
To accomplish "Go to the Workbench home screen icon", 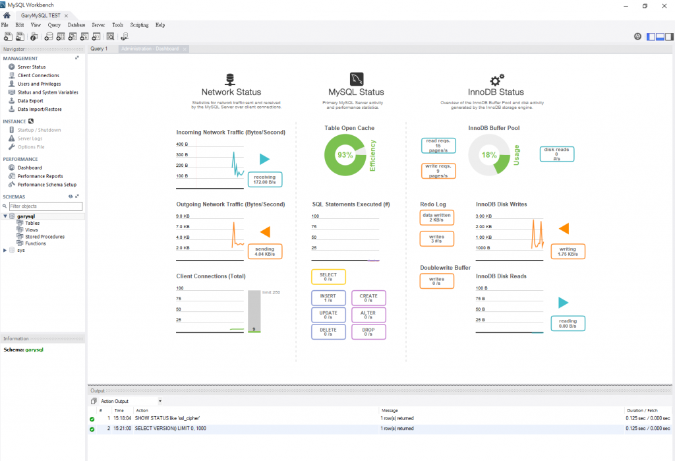I will [7, 16].
